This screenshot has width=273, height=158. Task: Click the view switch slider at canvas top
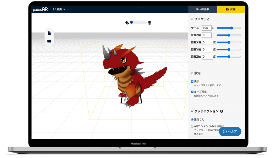139,22
